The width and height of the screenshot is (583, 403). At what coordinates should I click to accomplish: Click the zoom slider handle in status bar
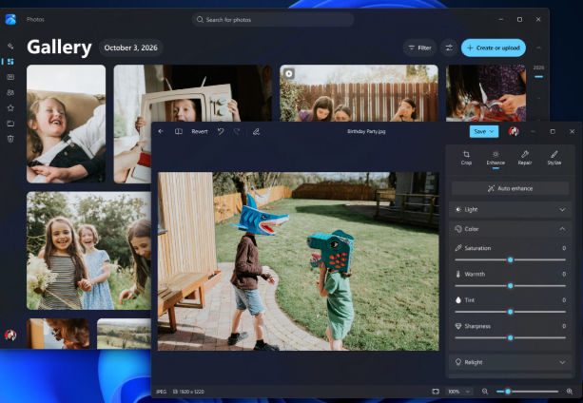pos(508,391)
